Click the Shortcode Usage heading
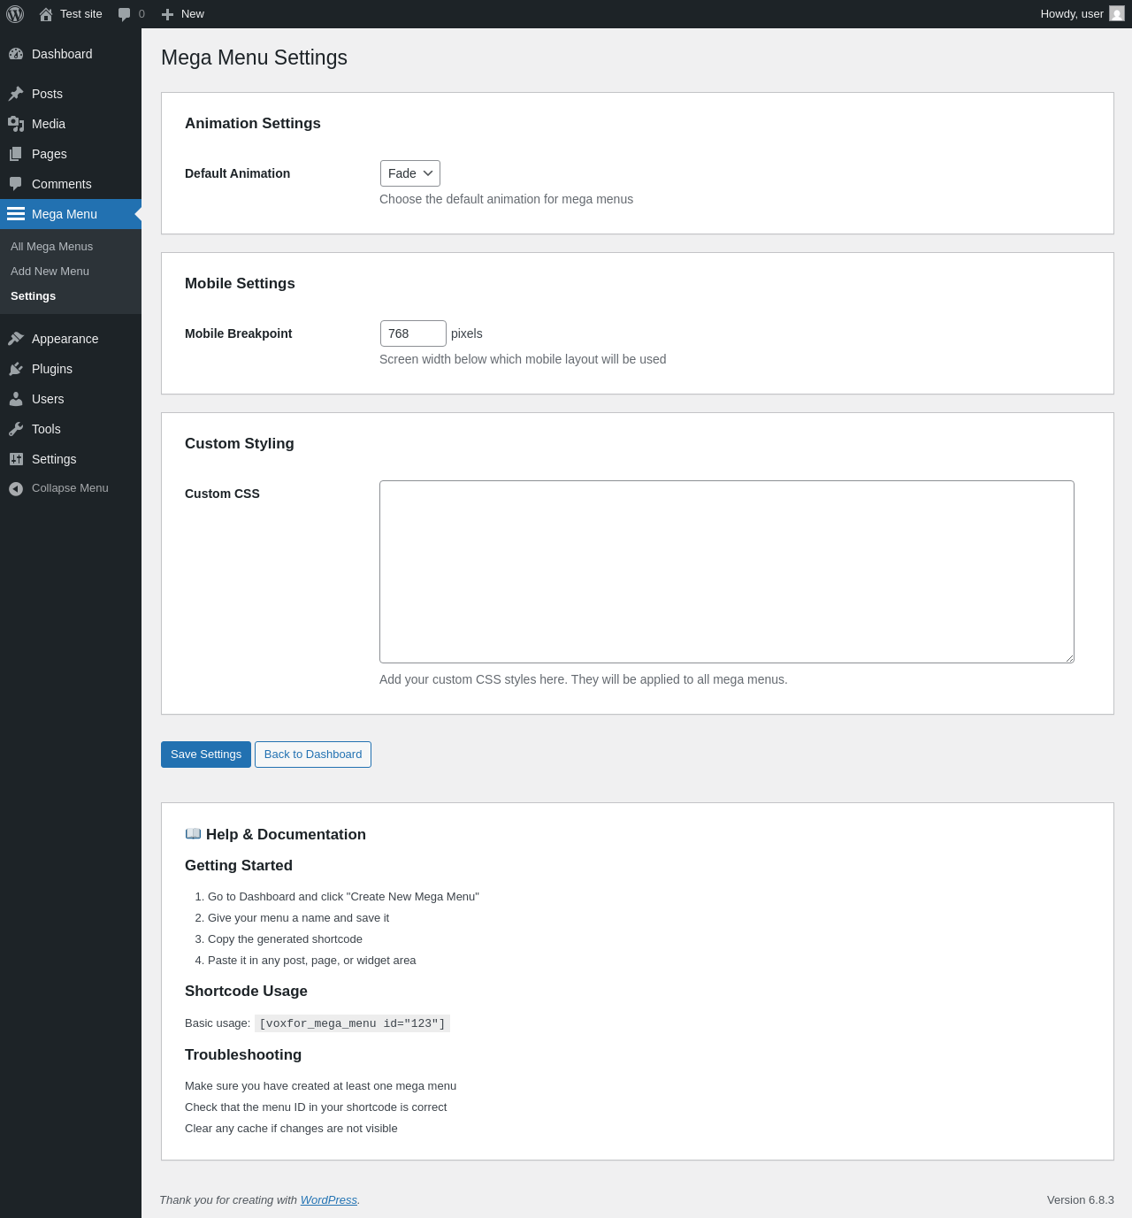The image size is (1132, 1218). coord(246,992)
